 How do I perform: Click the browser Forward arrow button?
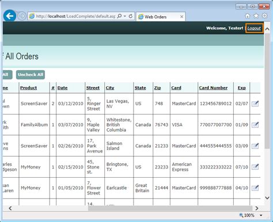click(x=22, y=16)
